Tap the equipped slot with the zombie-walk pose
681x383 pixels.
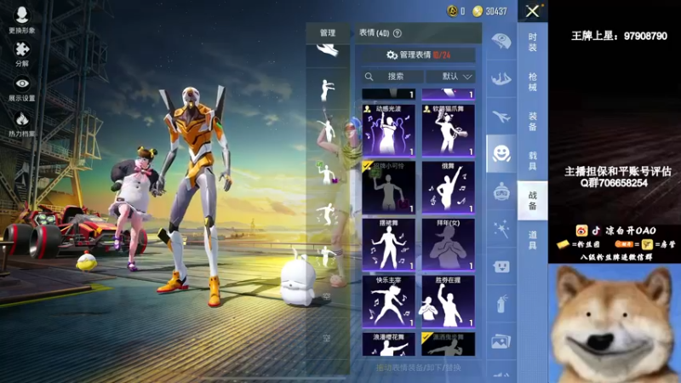click(x=328, y=90)
